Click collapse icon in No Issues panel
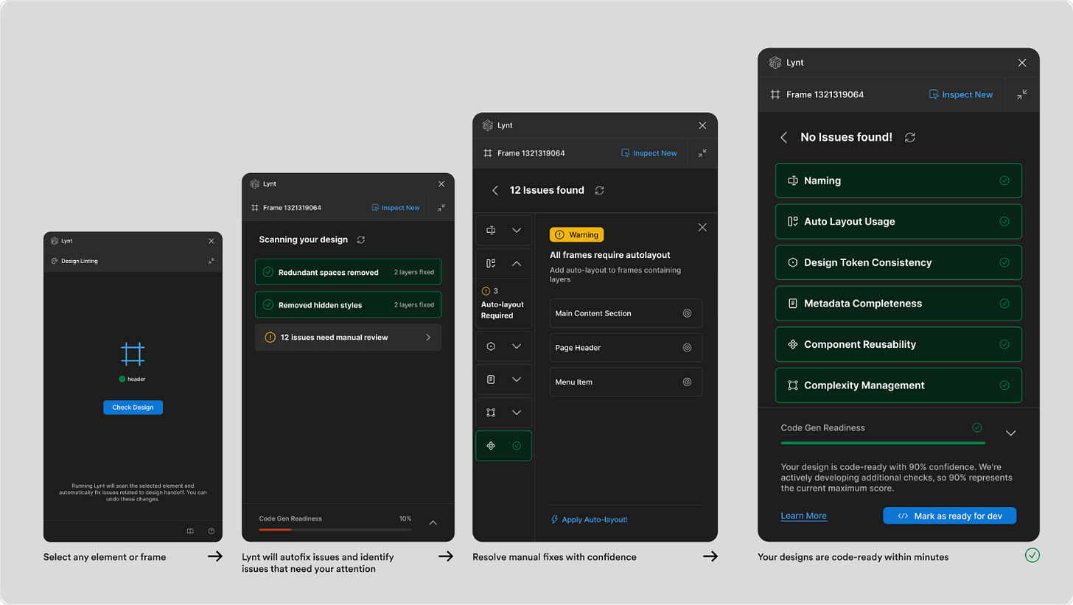 (x=1022, y=94)
